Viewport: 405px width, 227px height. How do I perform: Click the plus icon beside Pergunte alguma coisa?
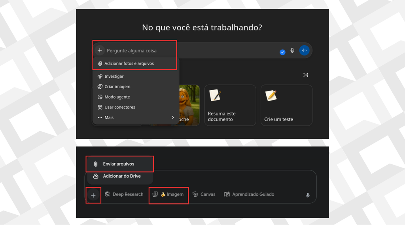tap(100, 50)
